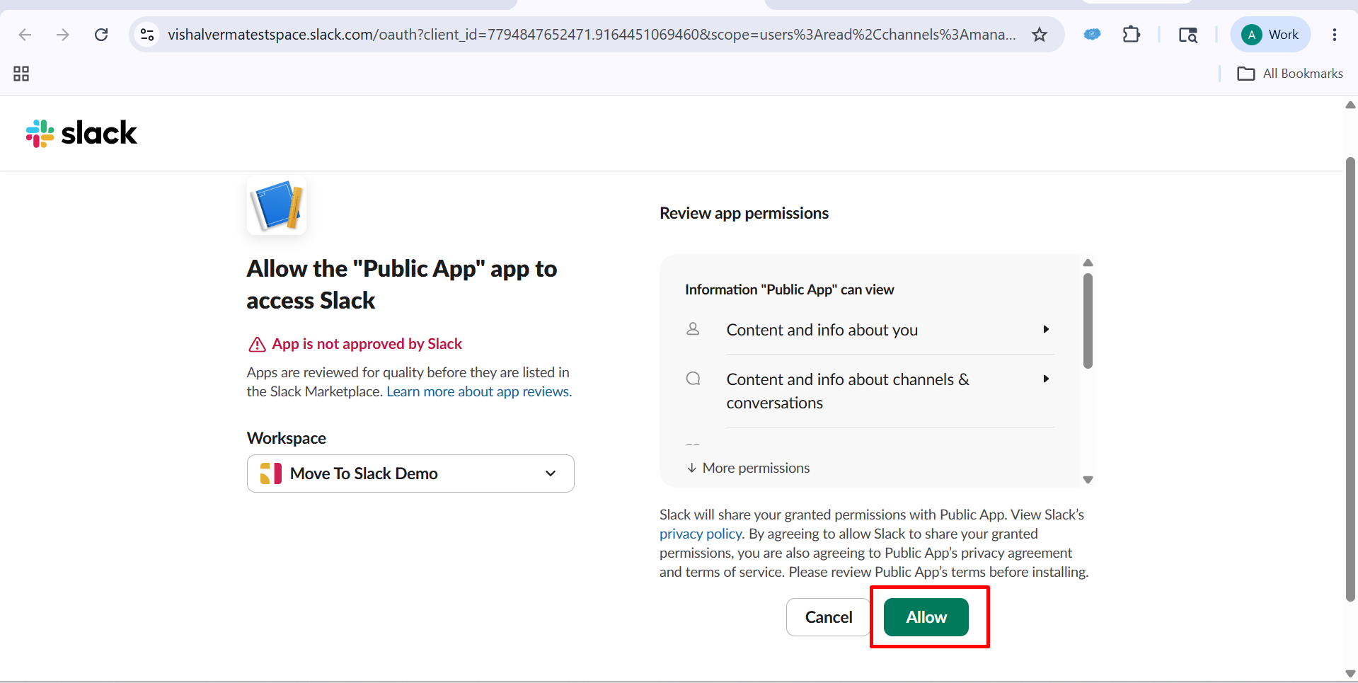Image resolution: width=1358 pixels, height=683 pixels.
Task: Open Slack's privacy policy link
Action: [701, 534]
